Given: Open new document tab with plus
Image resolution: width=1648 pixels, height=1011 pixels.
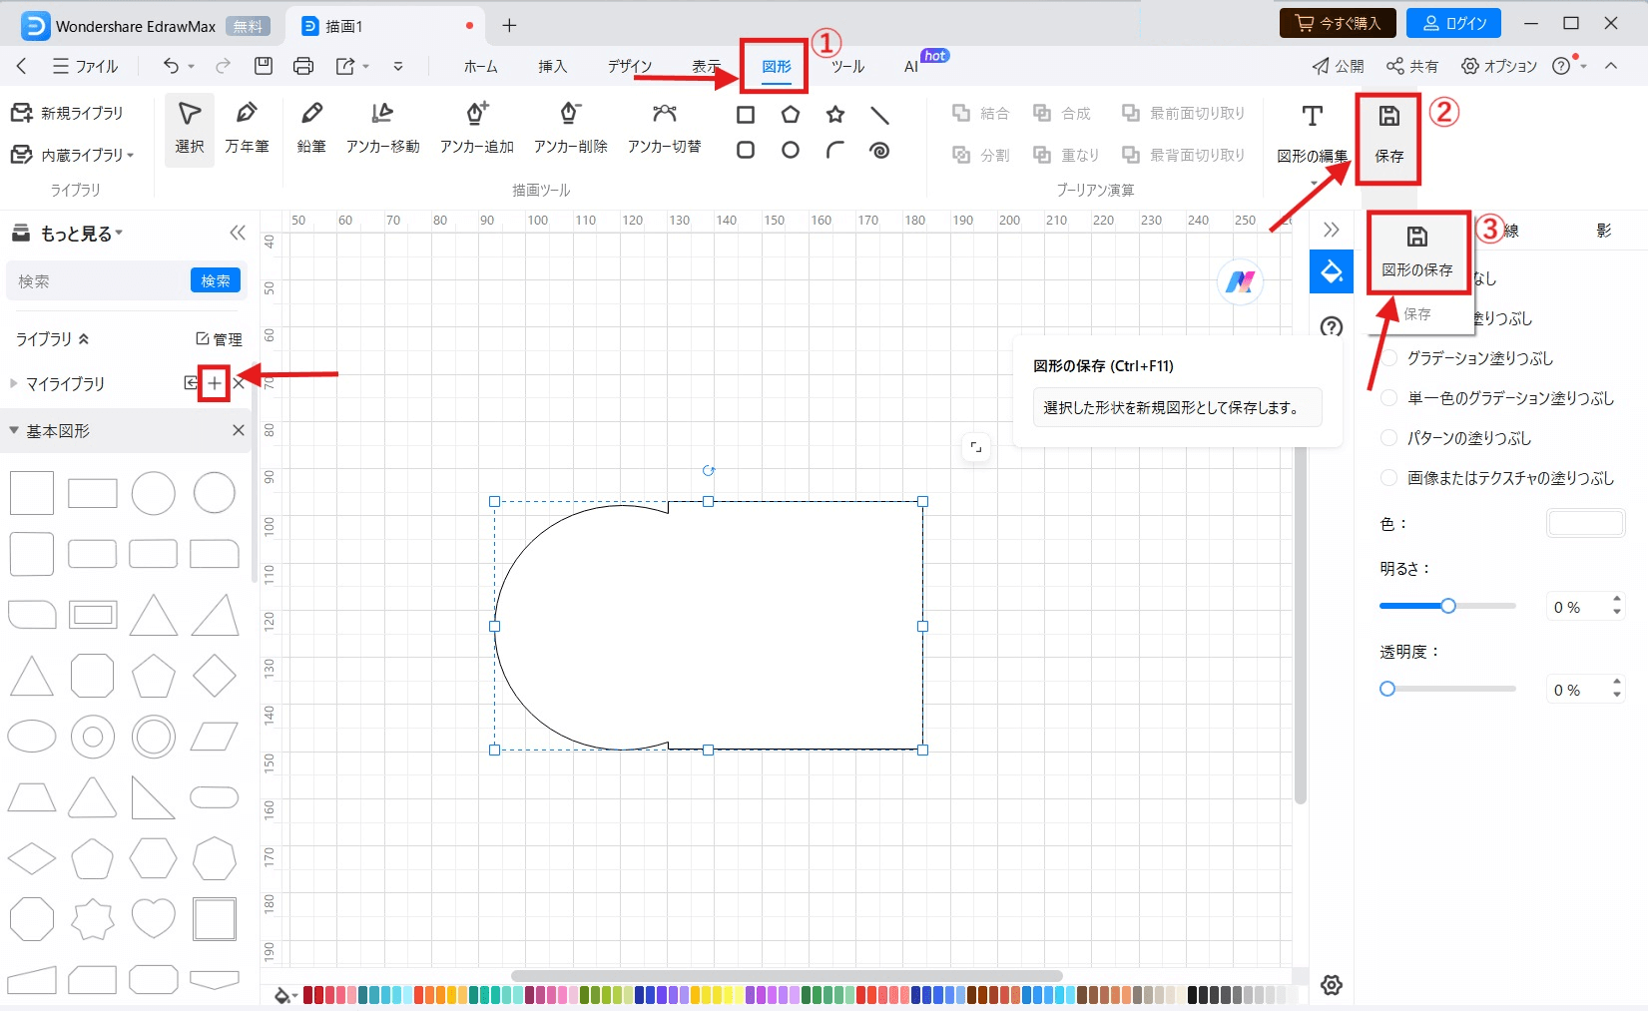Looking at the screenshot, I should (x=509, y=26).
